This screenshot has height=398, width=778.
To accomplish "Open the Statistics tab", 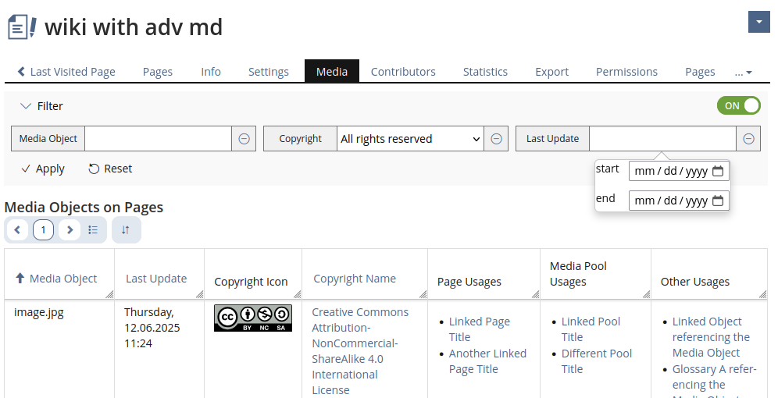I will 485,72.
